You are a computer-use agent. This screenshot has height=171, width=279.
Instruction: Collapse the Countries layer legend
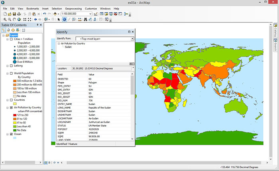pyautogui.click(x=8, y=100)
